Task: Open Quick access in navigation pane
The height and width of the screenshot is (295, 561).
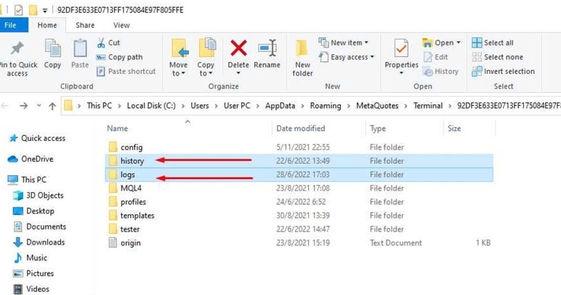Action: pos(37,138)
